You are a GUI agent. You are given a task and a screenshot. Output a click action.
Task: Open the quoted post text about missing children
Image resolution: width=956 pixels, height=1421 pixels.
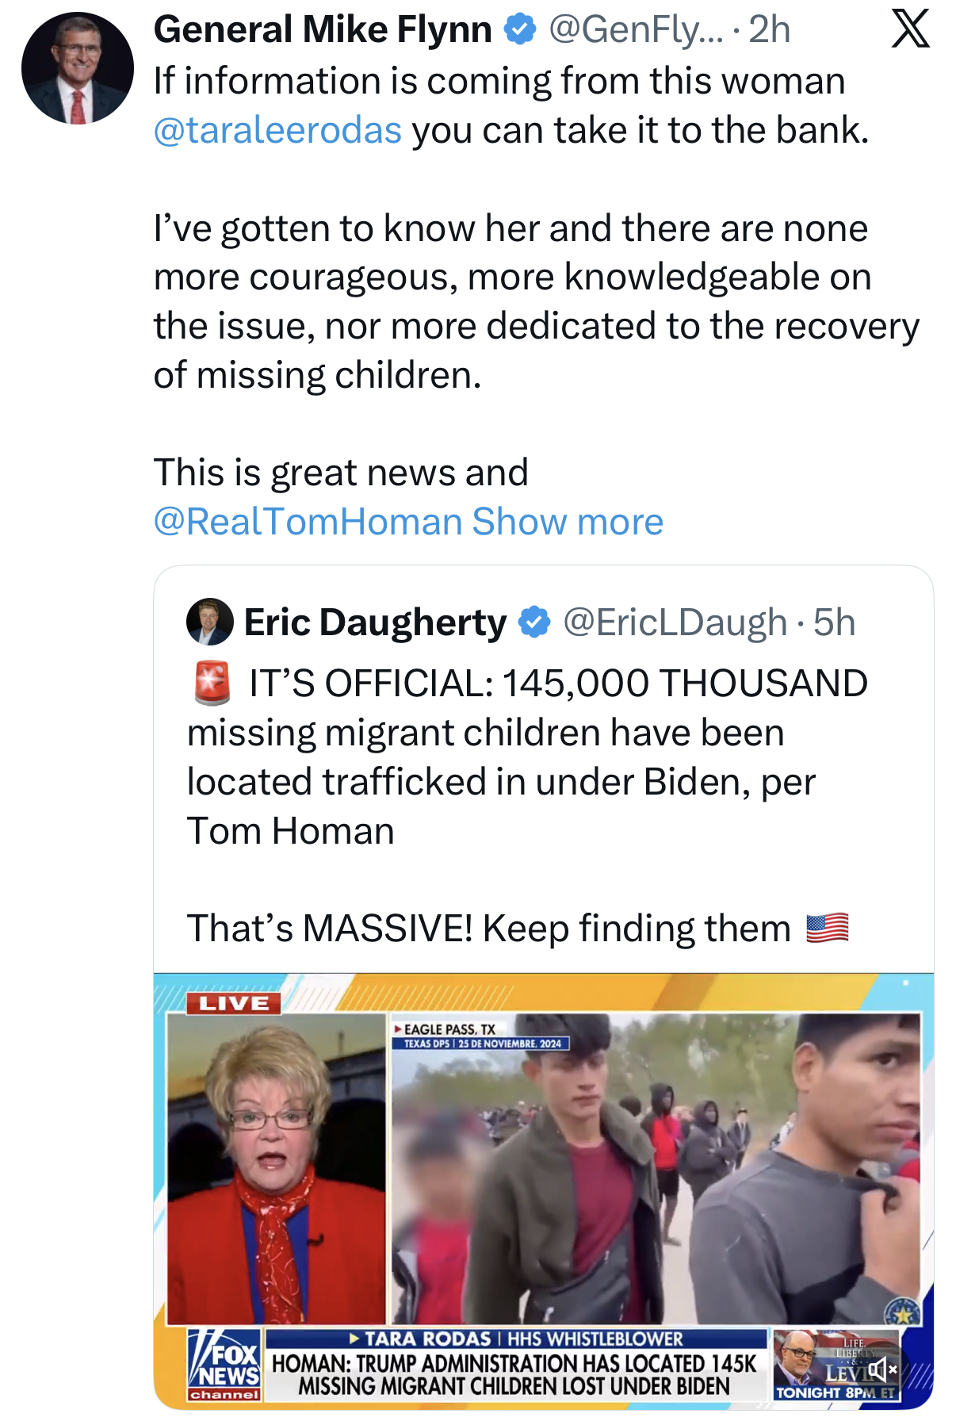[523, 757]
